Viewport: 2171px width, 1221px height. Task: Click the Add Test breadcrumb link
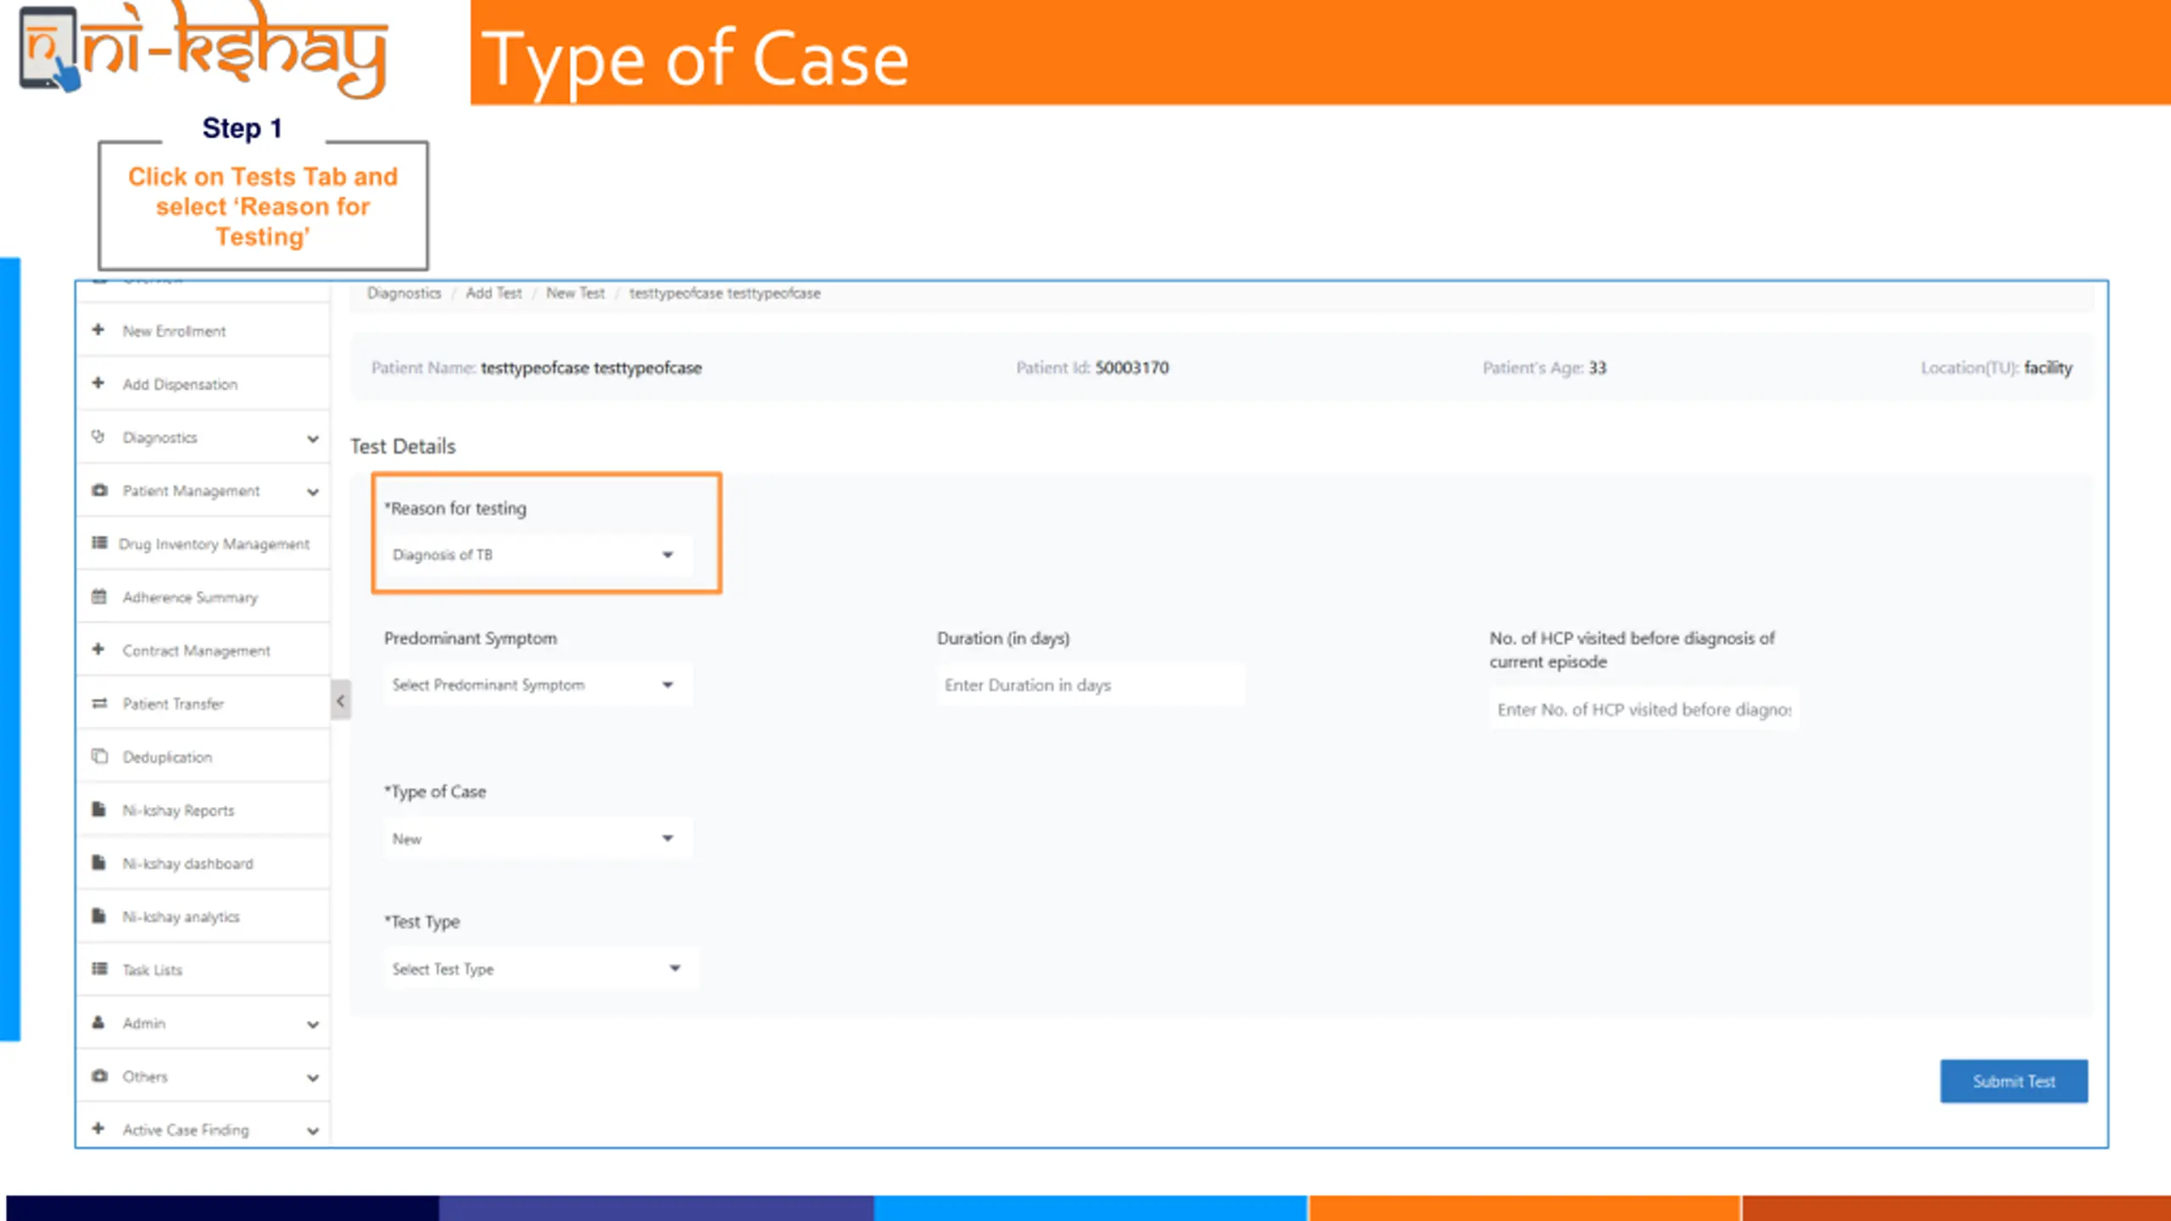click(494, 293)
